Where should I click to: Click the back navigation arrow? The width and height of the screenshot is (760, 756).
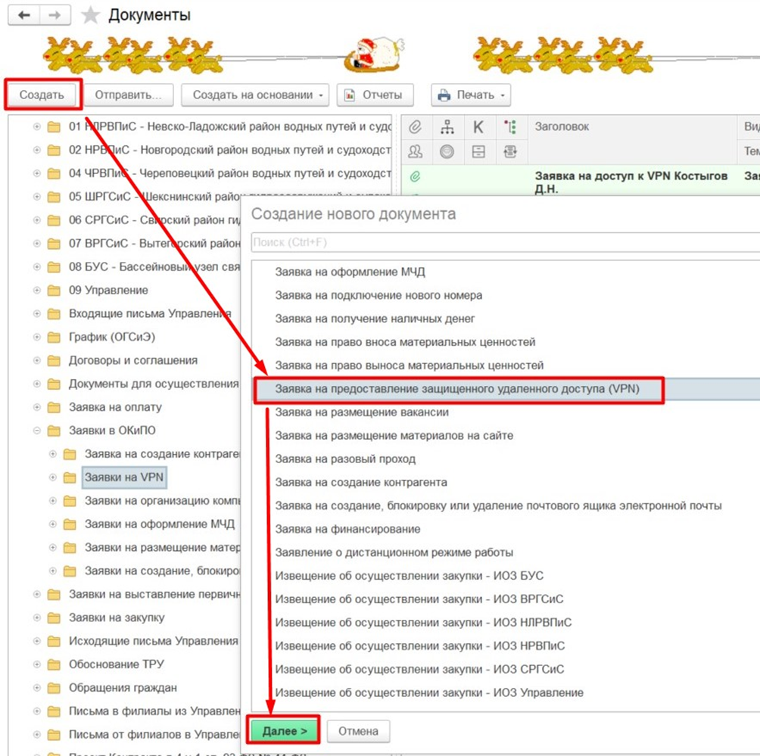pos(23,15)
